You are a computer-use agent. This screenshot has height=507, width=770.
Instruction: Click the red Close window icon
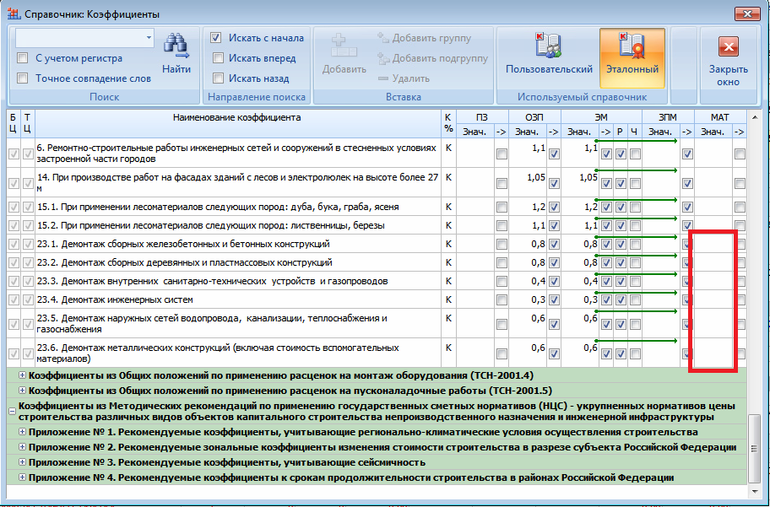pos(728,47)
